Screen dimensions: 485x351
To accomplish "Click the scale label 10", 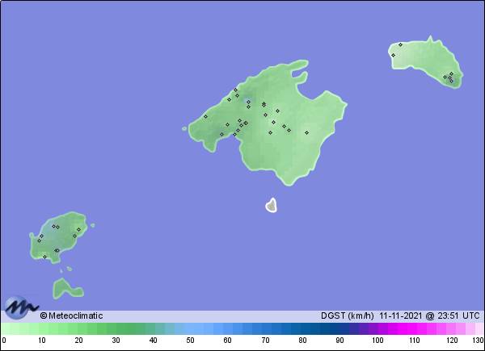I will (42, 341).
